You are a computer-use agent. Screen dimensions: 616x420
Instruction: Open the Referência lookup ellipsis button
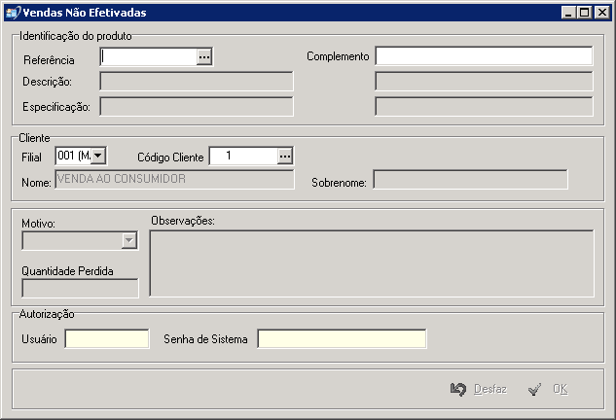pyautogui.click(x=204, y=57)
